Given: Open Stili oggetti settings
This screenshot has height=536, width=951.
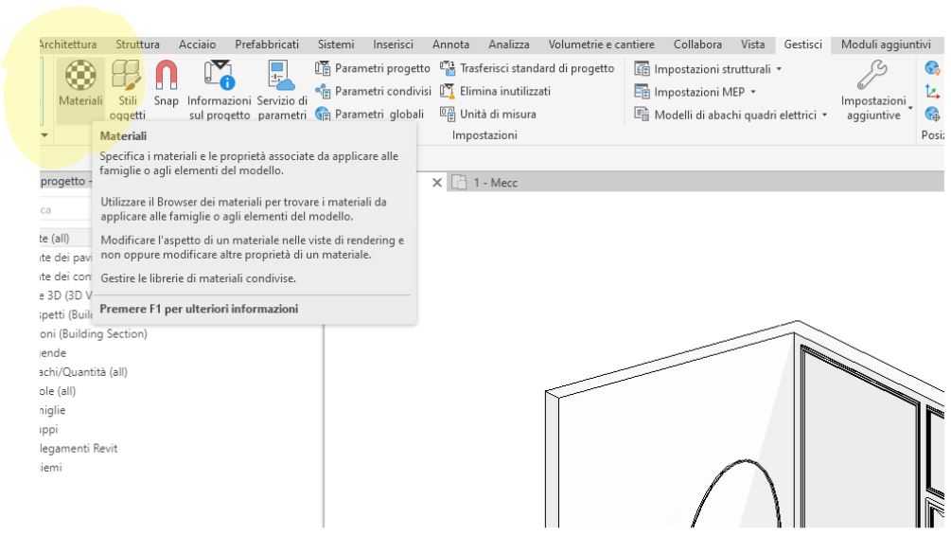Looking at the screenshot, I should (128, 91).
